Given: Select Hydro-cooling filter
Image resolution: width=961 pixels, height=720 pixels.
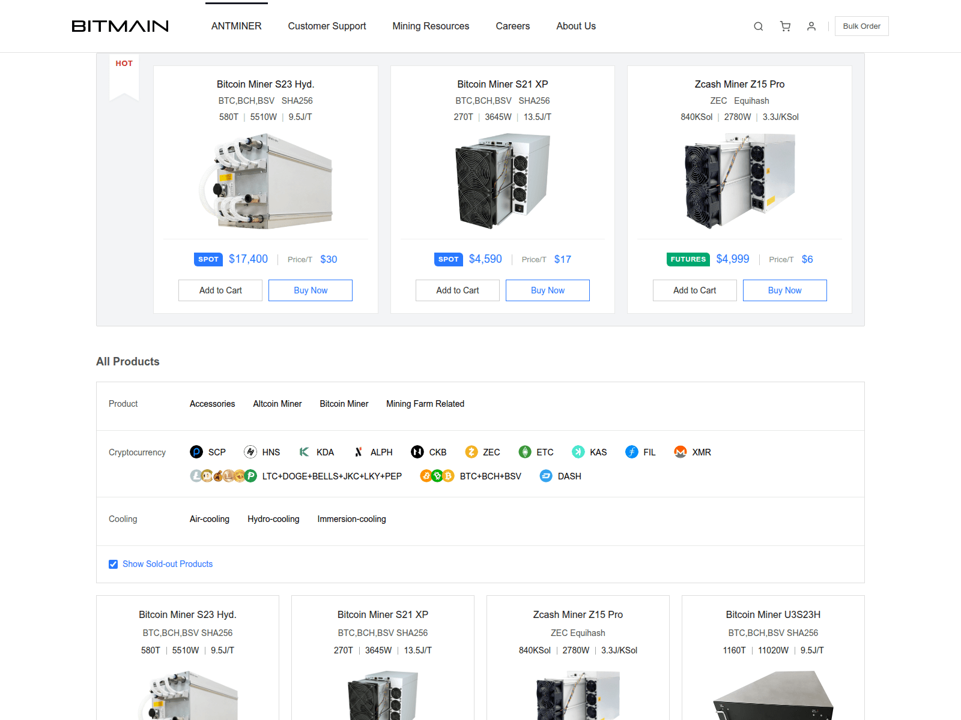Looking at the screenshot, I should pos(273,519).
